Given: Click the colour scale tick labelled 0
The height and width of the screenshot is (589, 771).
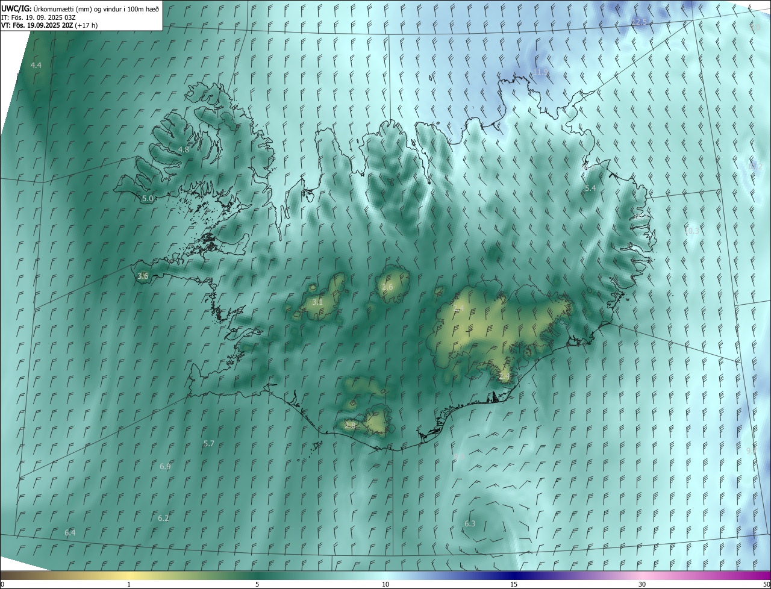Looking at the screenshot, I should pyautogui.click(x=2, y=584).
